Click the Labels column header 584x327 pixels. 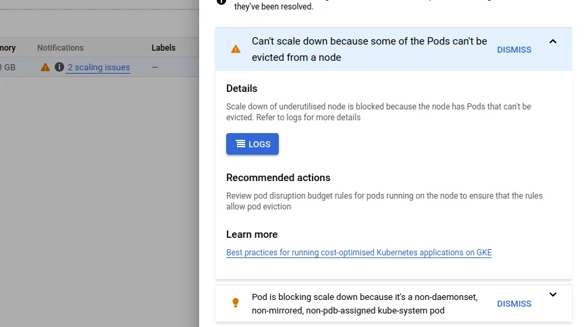click(x=163, y=48)
